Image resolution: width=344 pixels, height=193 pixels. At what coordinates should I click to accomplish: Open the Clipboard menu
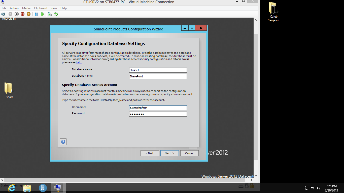point(41,8)
